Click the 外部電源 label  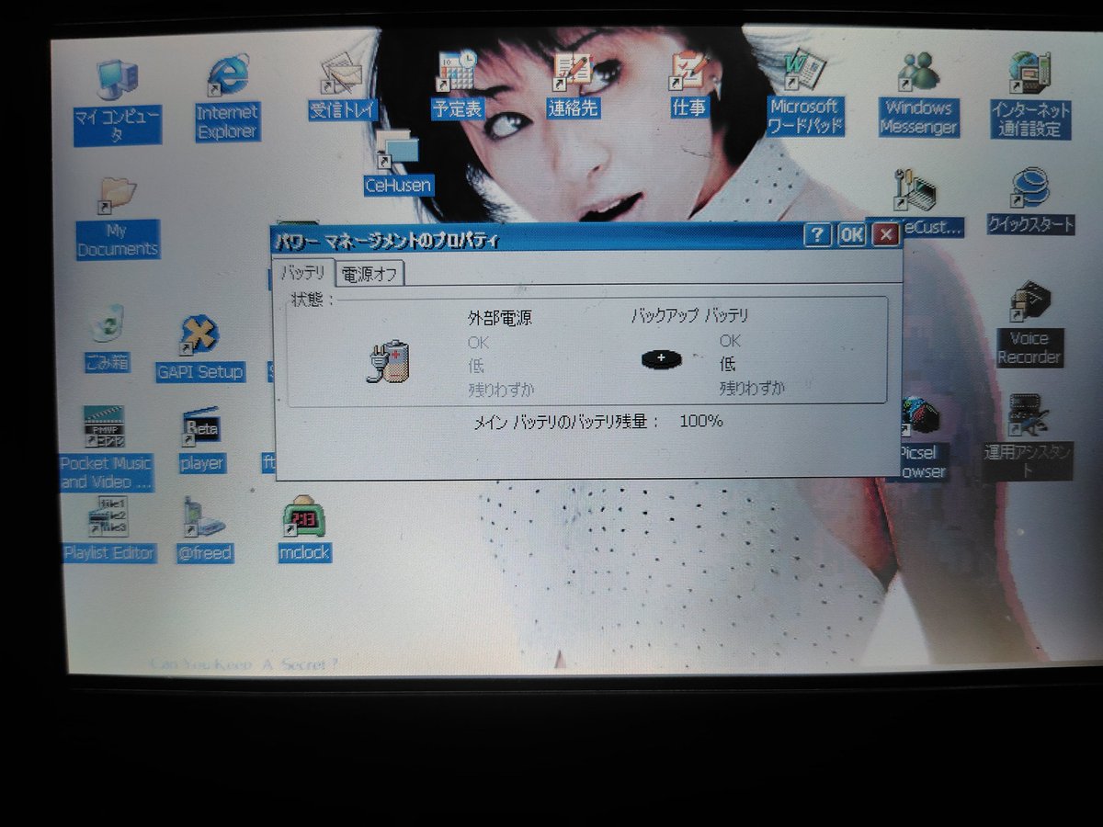pos(500,318)
